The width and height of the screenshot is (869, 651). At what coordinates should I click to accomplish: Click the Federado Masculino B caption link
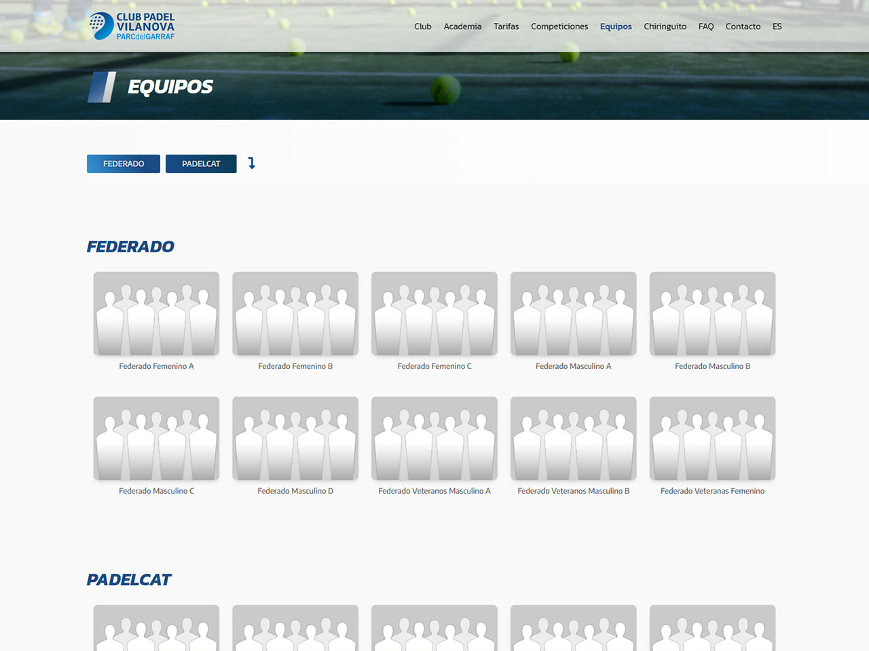tap(712, 366)
